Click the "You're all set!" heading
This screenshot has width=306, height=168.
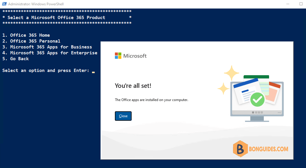click(x=133, y=86)
